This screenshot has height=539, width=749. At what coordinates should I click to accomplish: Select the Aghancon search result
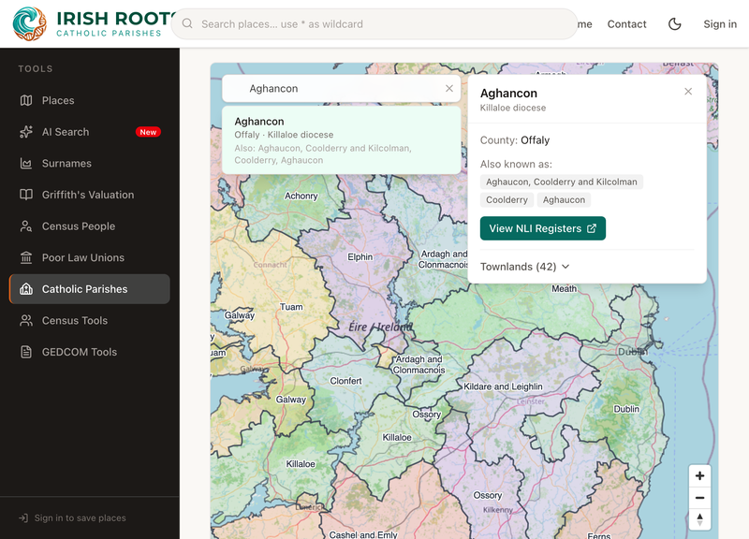[x=342, y=140]
